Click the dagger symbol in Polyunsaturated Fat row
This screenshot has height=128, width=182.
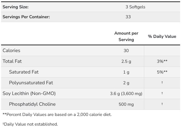162,82
